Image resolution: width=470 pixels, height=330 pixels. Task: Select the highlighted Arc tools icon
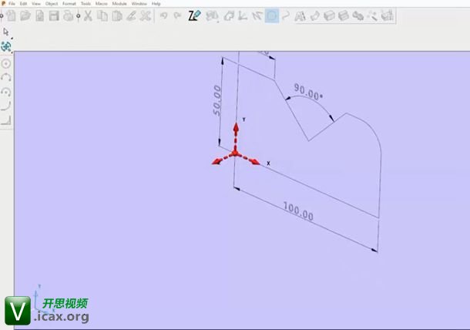272,15
